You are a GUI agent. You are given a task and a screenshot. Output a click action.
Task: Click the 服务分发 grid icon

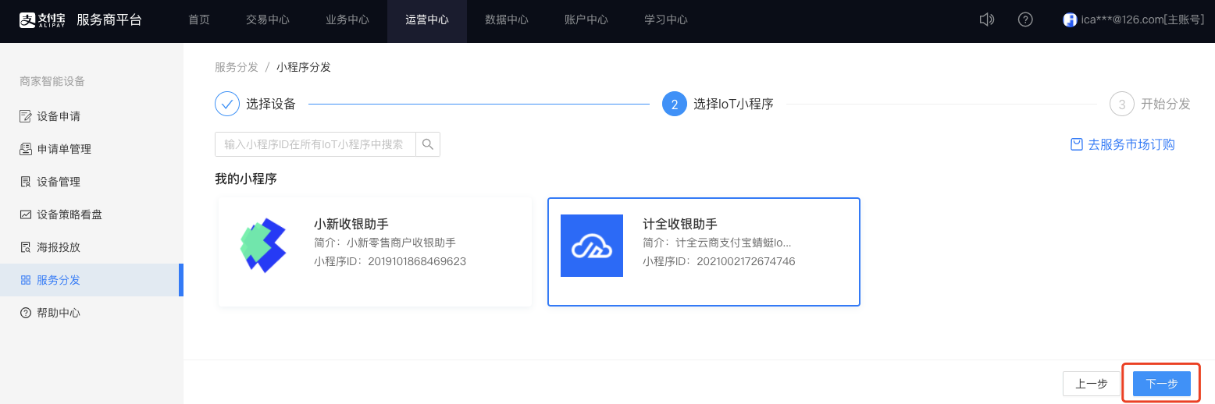click(x=26, y=280)
